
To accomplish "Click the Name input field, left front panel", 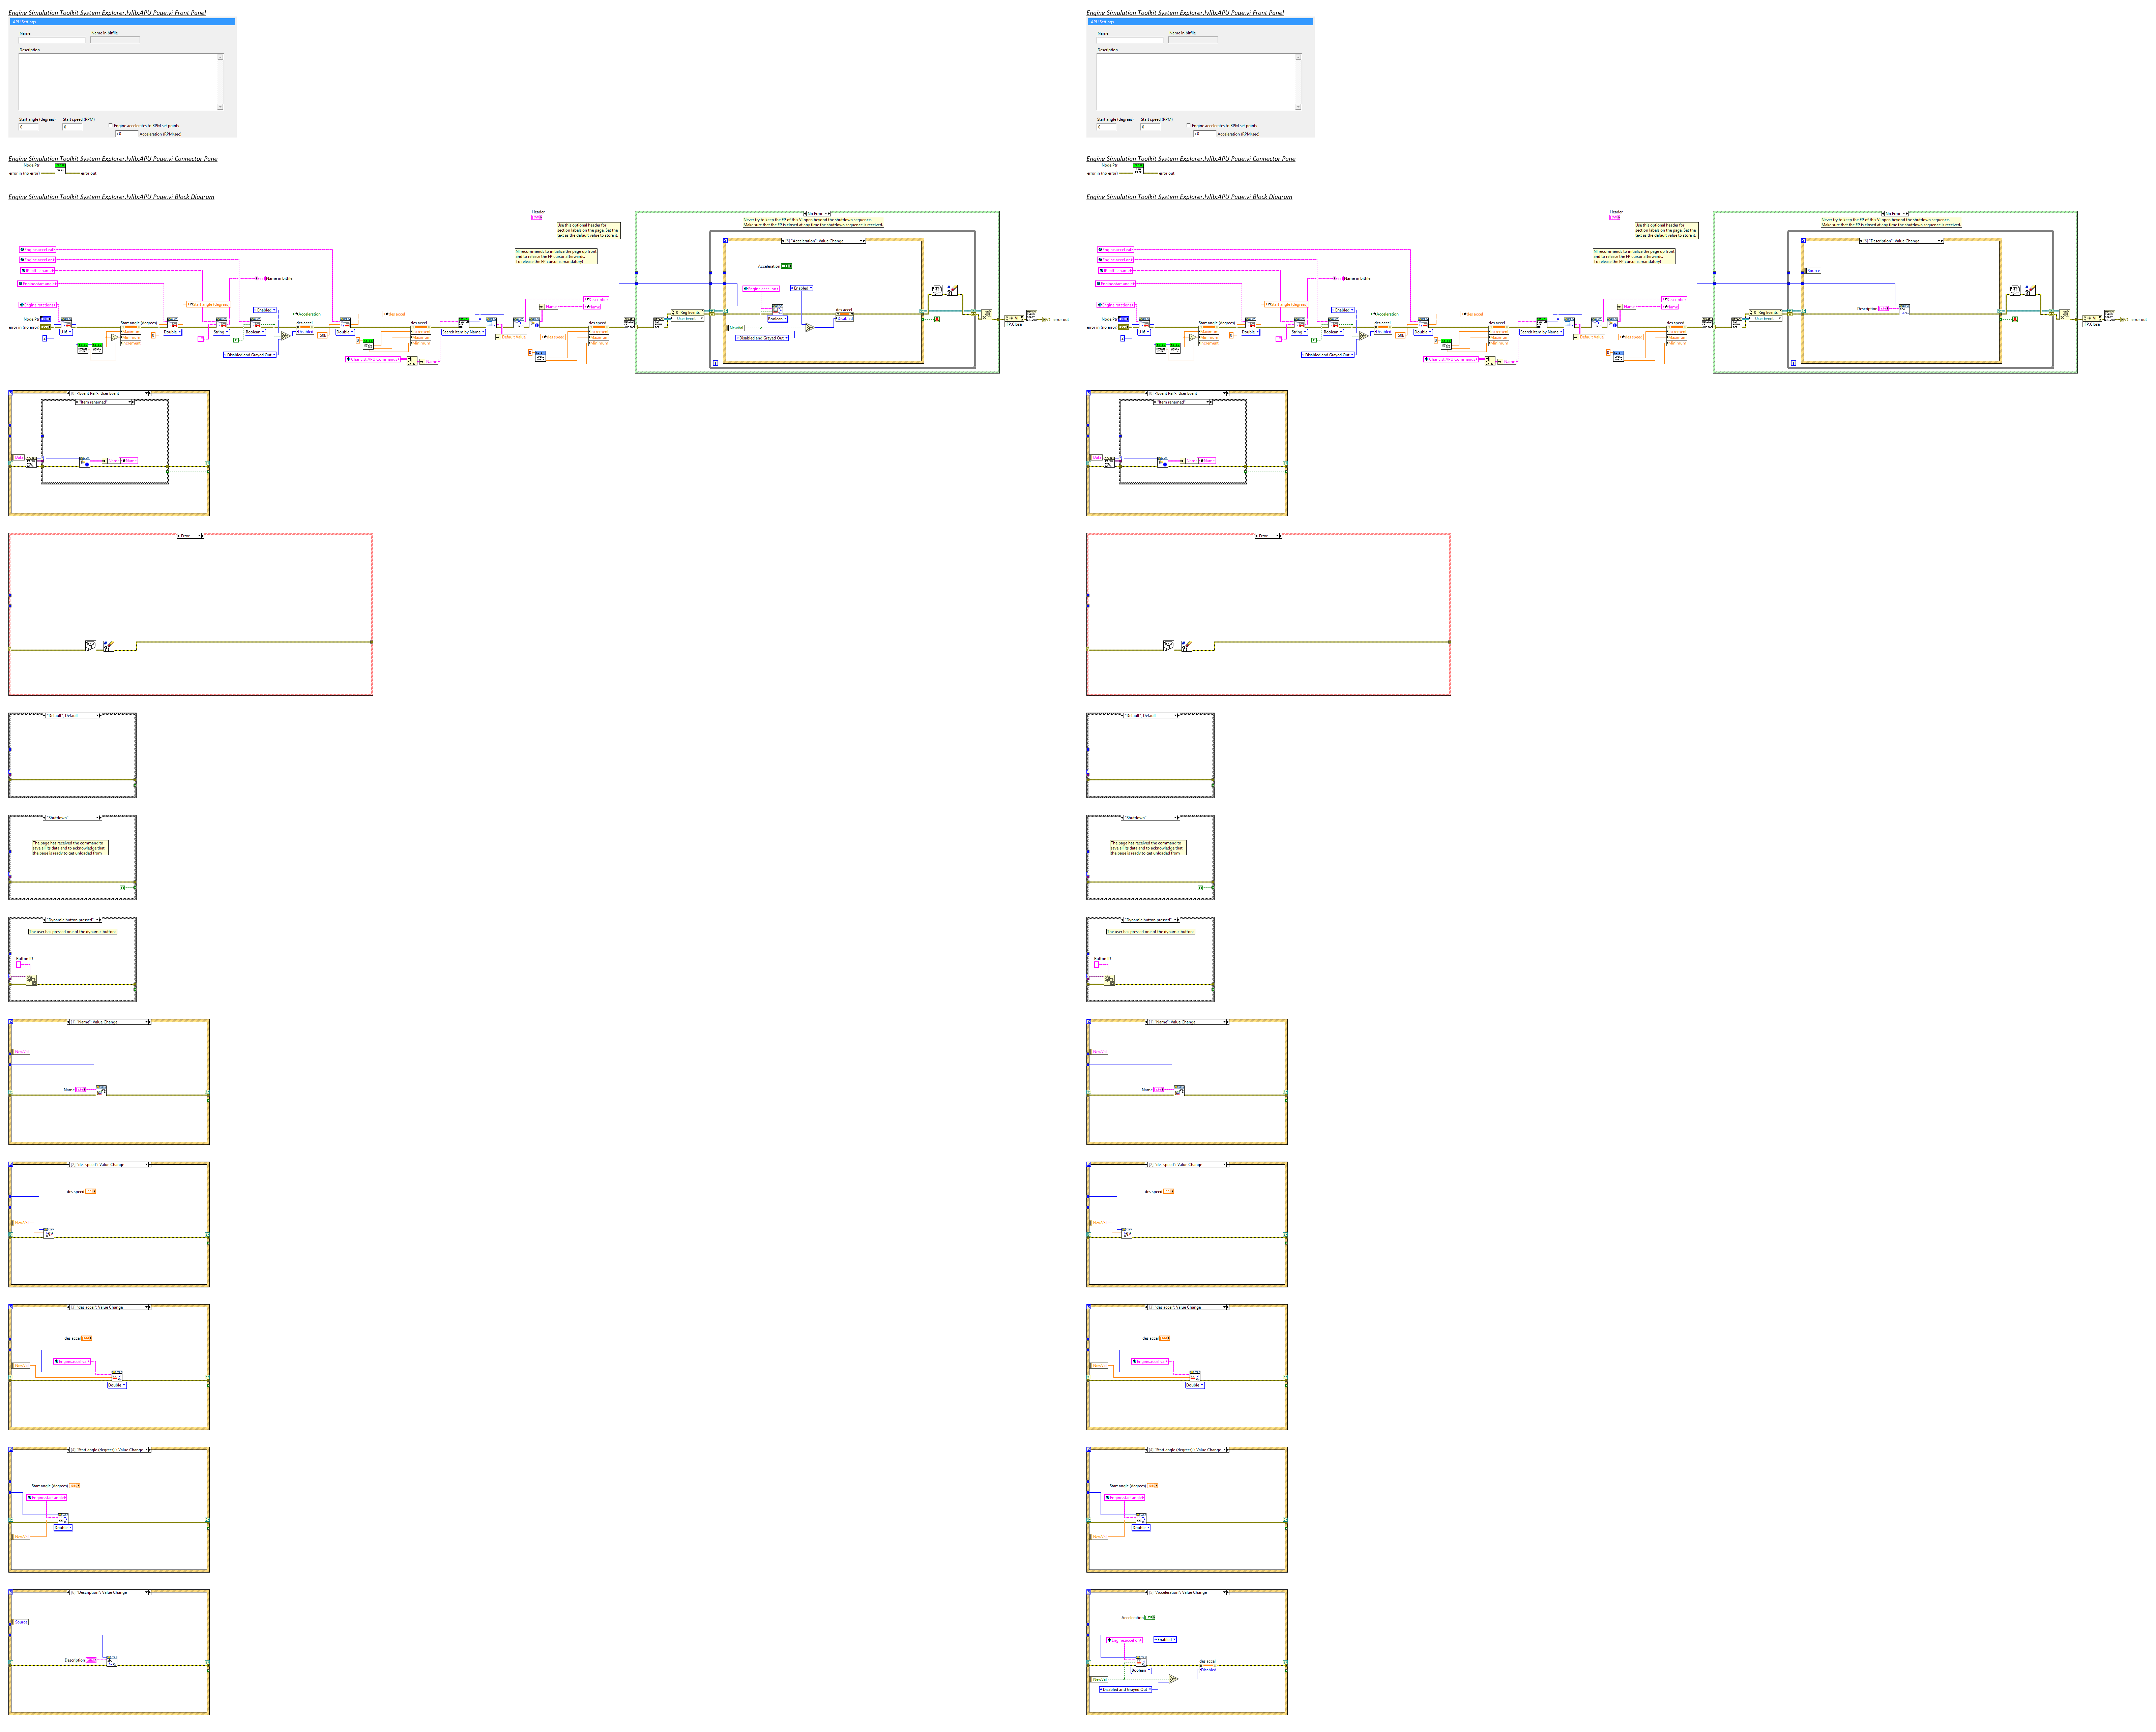I will [52, 40].
